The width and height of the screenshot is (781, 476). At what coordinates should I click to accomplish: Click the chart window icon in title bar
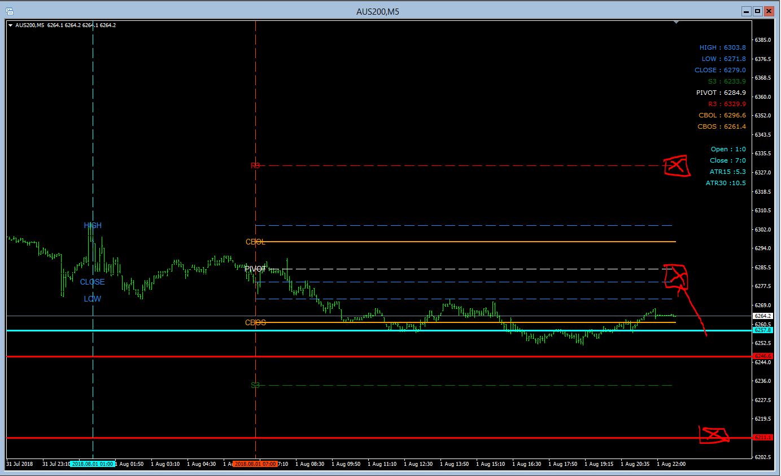tap(10, 11)
